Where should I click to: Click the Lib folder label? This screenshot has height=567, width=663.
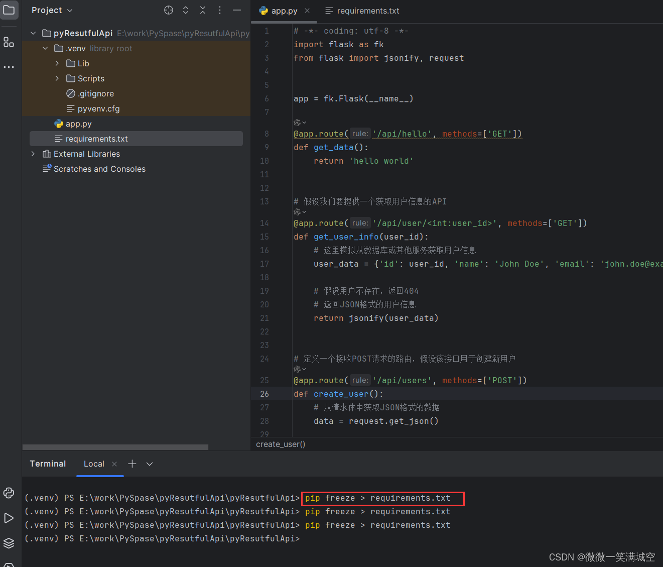coord(83,63)
